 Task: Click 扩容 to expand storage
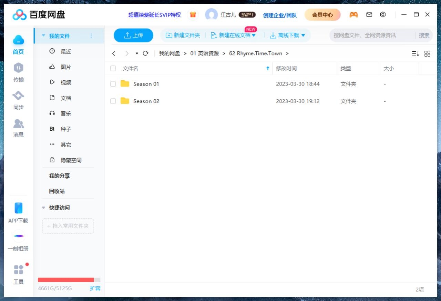coord(95,289)
